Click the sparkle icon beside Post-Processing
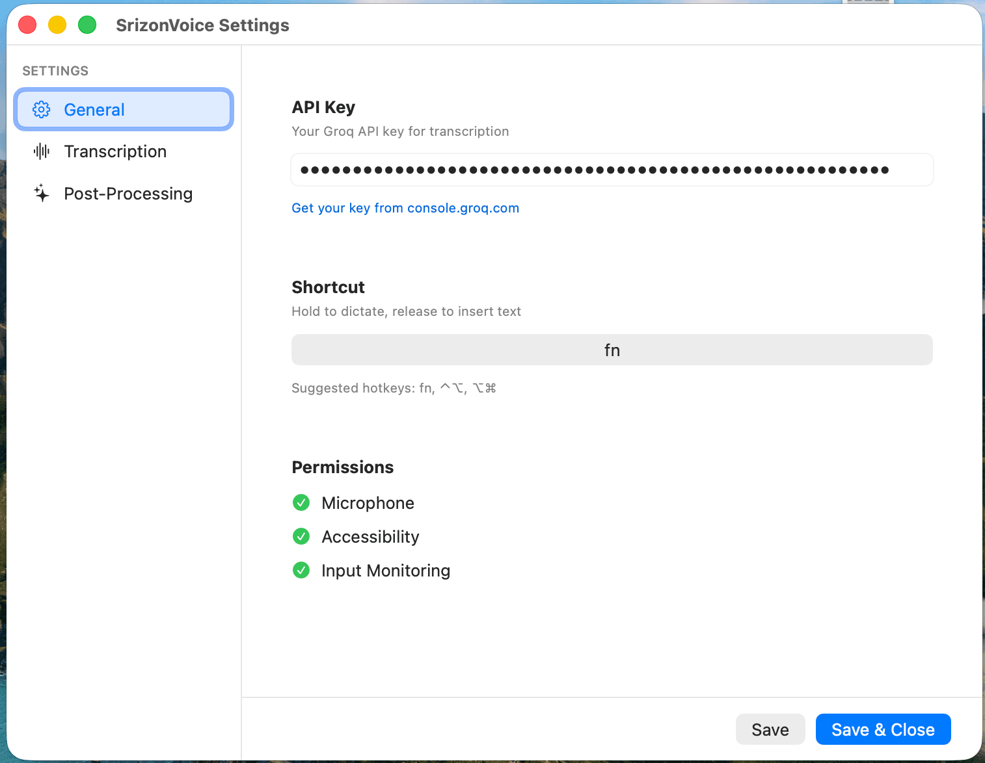The height and width of the screenshot is (763, 985). click(41, 193)
